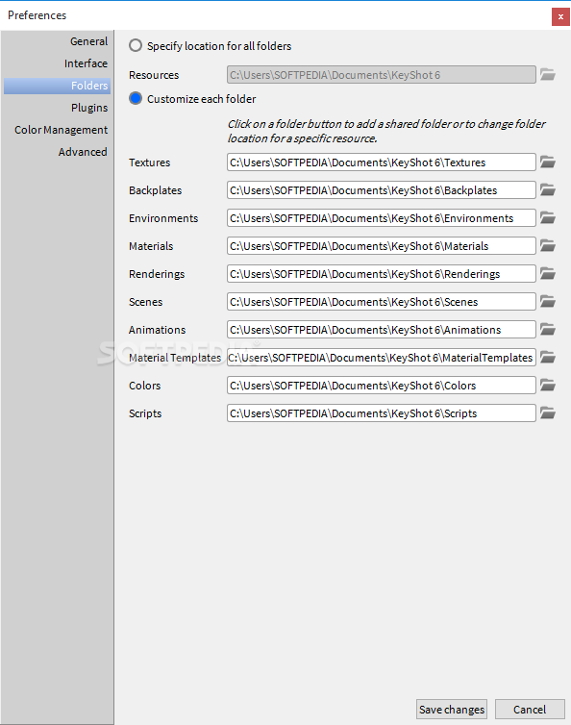Browse for Material Templates folder
Image resolution: width=571 pixels, height=725 pixels.
pos(547,358)
